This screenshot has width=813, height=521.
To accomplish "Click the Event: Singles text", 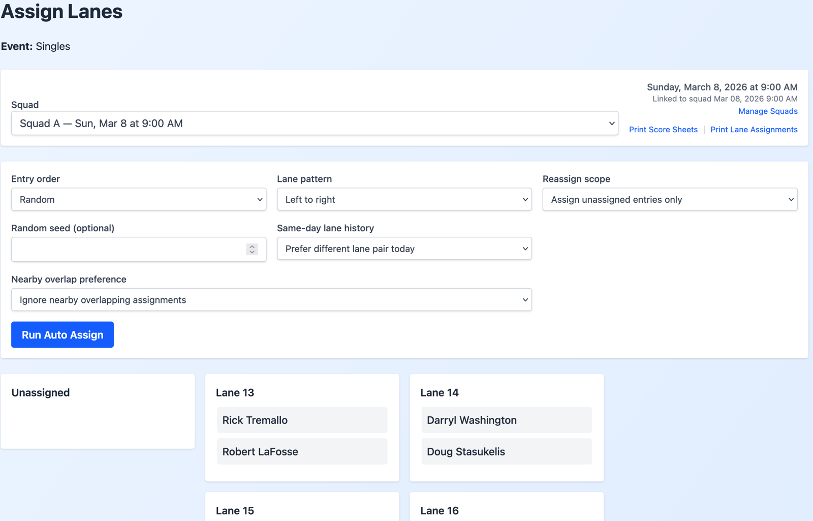I will [x=36, y=46].
